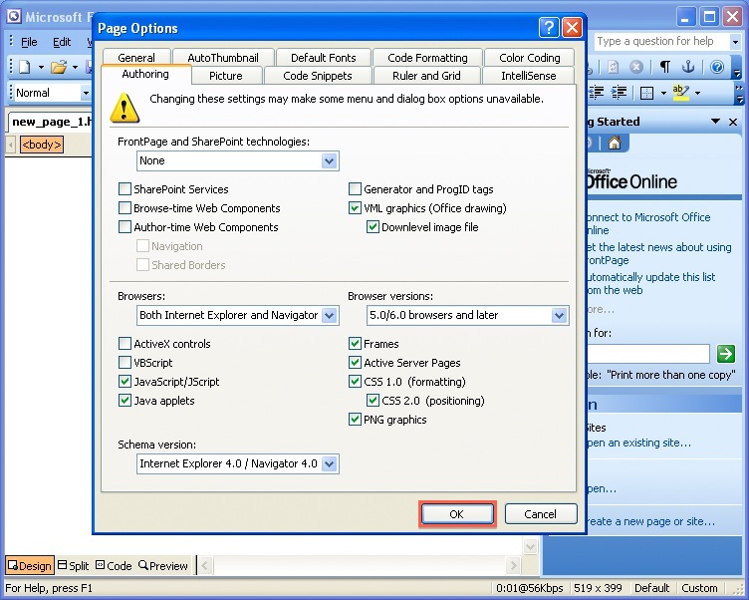Enable the SharePoint Services checkbox
Viewport: 749px width, 600px height.
125,189
